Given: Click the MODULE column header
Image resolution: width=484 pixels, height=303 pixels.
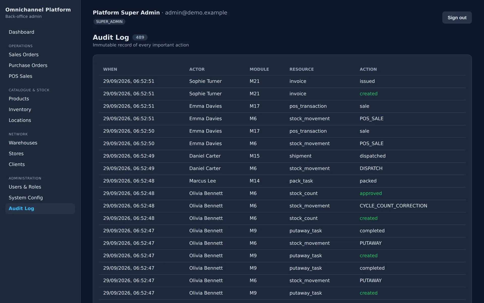Looking at the screenshot, I should coord(259,69).
